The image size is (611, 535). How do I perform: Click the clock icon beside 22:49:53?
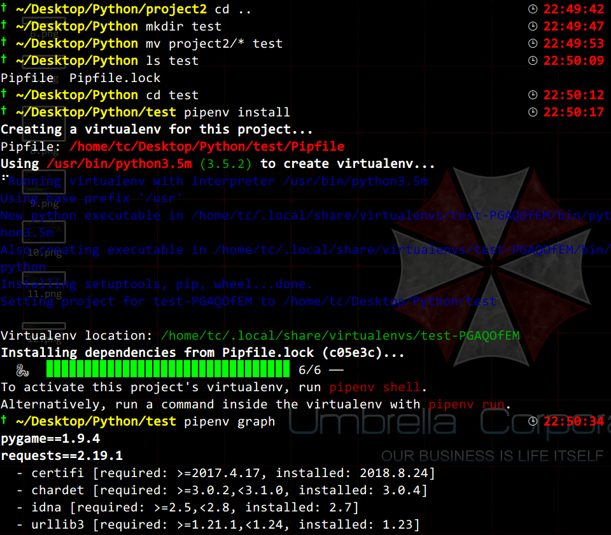click(x=533, y=43)
